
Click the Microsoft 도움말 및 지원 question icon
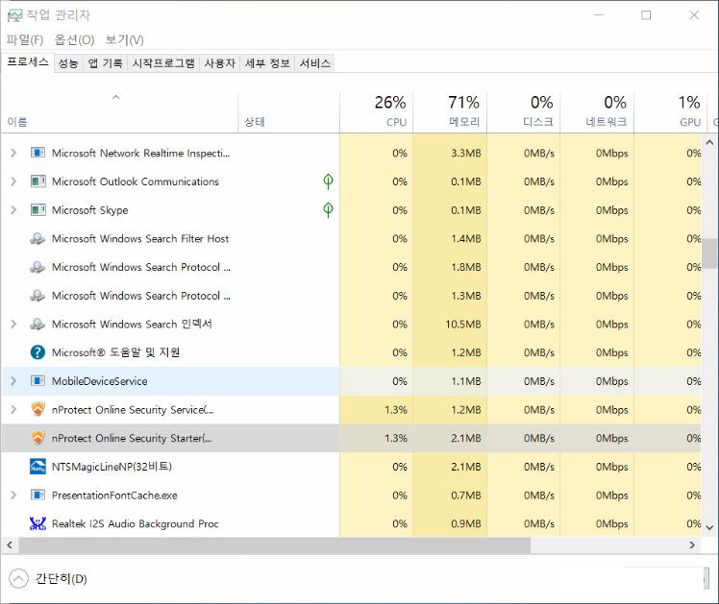coord(37,352)
